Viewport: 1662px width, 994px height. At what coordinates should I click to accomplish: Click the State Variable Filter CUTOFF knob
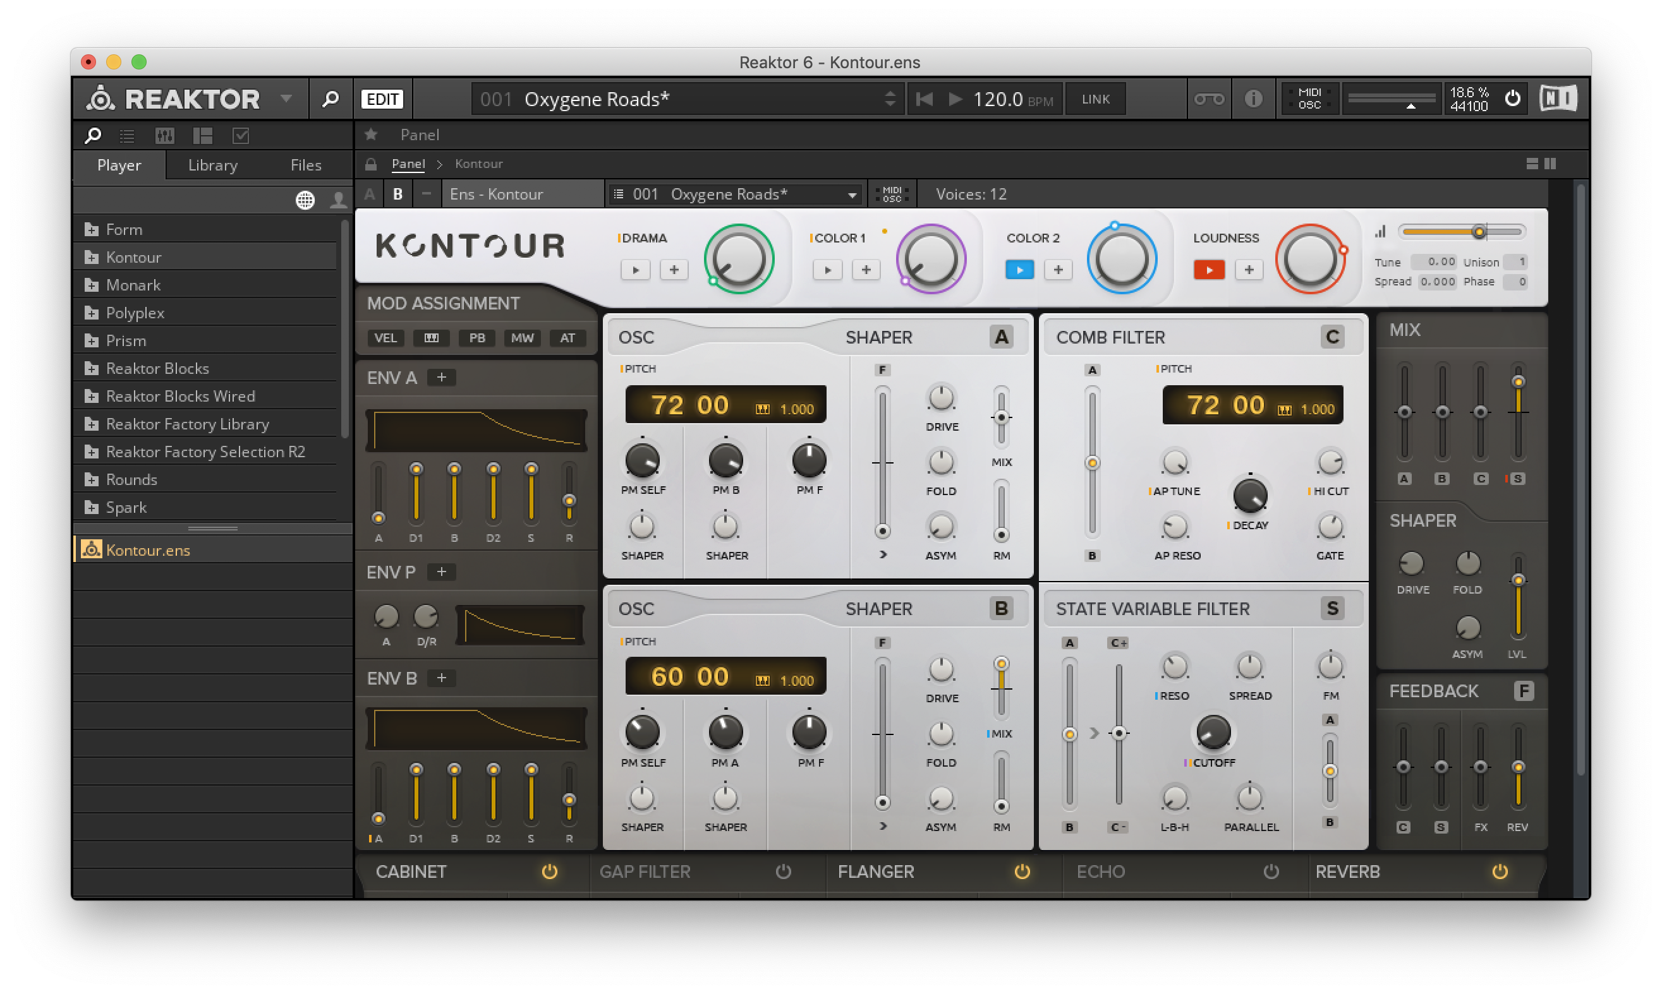coord(1213,732)
